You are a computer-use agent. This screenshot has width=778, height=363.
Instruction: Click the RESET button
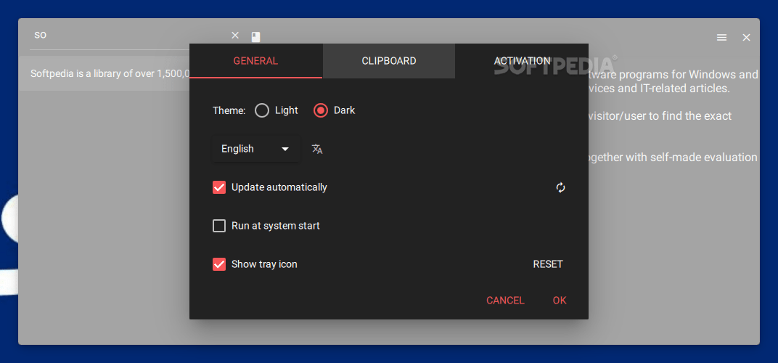(548, 264)
